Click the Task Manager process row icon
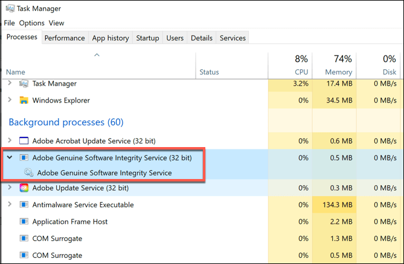The image size is (404, 264). 24,84
